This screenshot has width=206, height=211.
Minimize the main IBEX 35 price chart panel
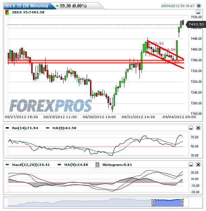pos(198,12)
